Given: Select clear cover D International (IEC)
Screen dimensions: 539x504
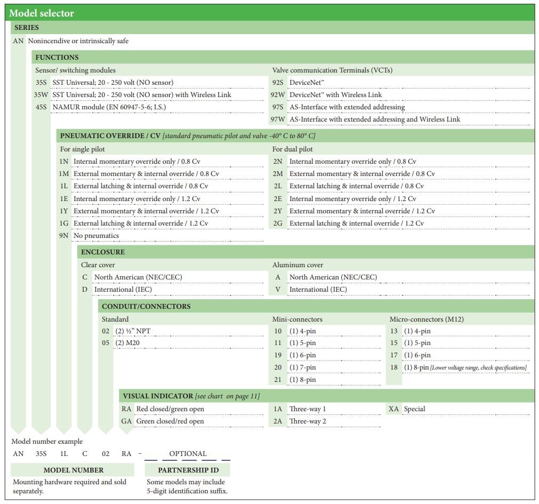Looking at the screenshot, I should (123, 290).
